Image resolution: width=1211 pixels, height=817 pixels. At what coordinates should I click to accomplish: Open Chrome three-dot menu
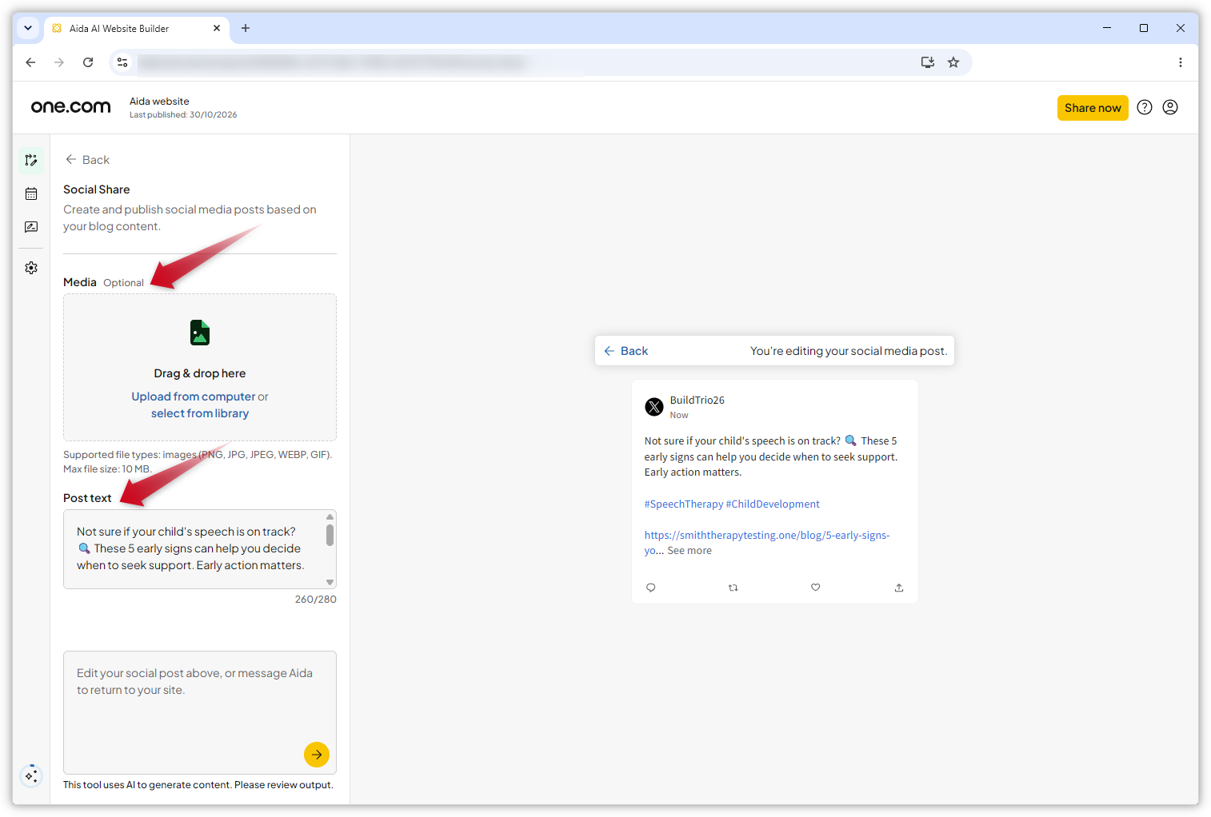click(1181, 62)
